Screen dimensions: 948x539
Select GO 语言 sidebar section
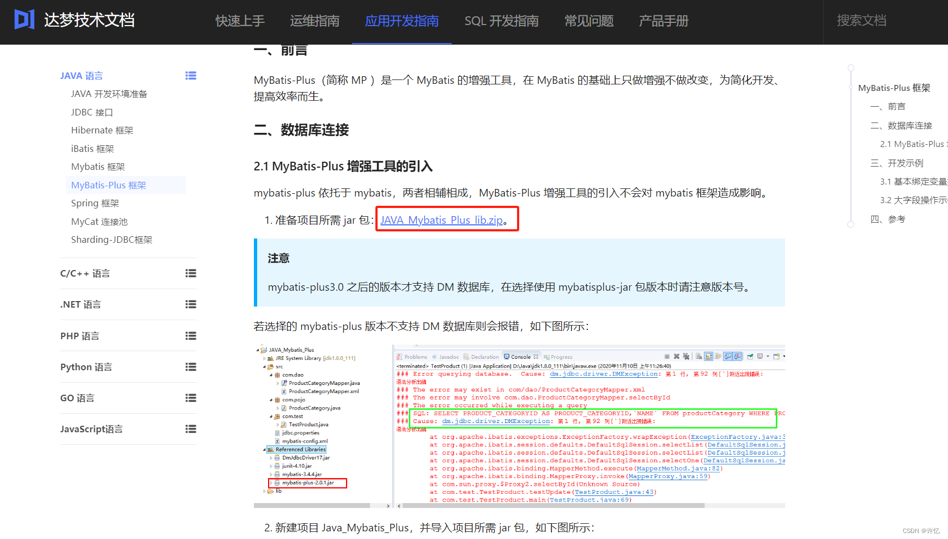click(x=77, y=398)
